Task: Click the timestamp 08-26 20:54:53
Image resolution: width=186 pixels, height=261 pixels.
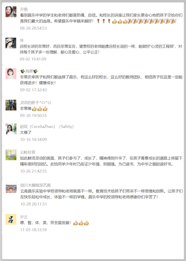Action: [x=33, y=28]
